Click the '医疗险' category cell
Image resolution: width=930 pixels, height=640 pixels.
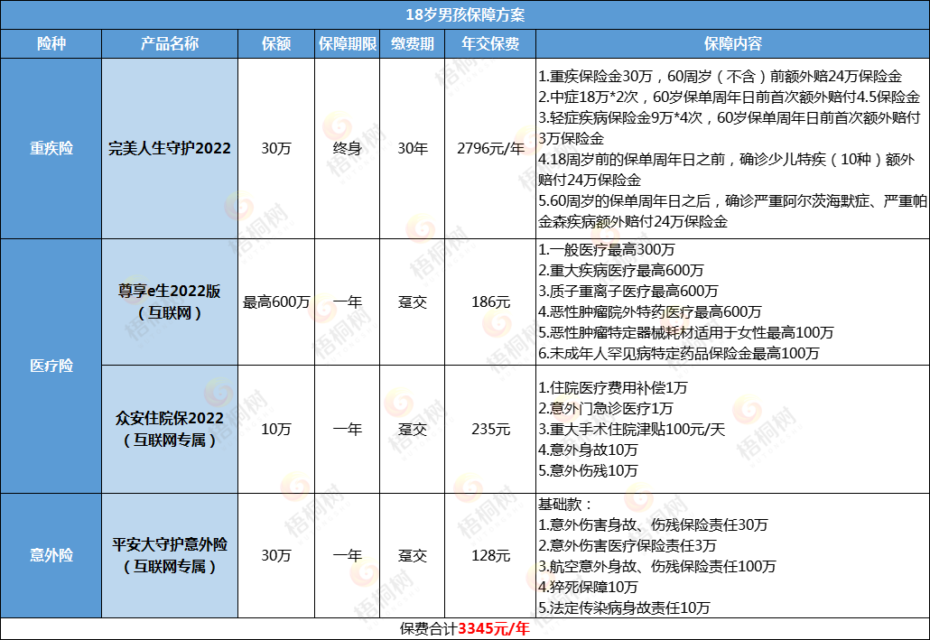(51, 366)
